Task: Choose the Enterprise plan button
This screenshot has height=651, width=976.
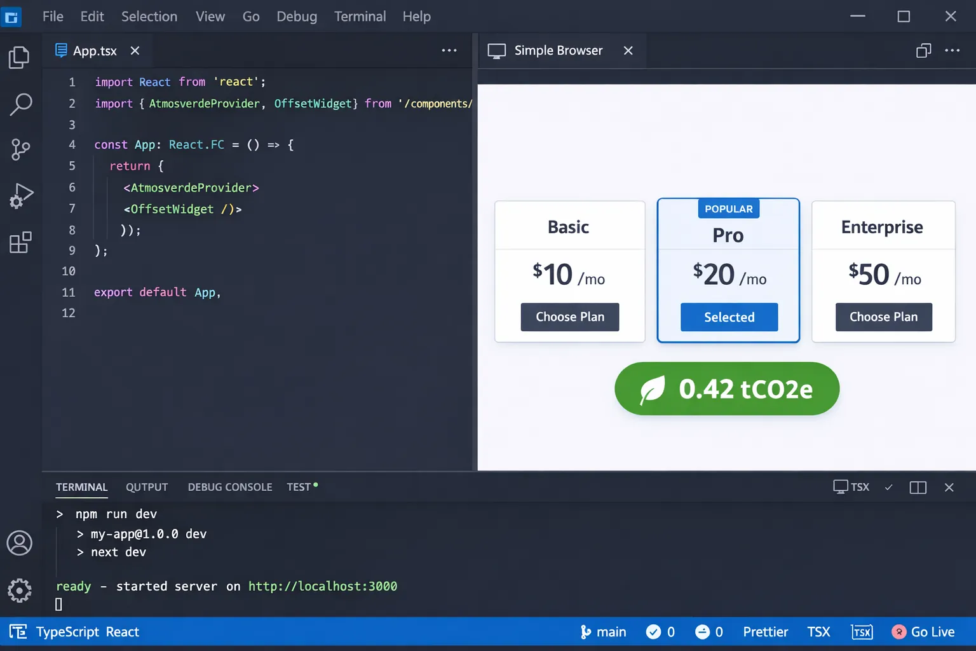Action: click(x=884, y=317)
